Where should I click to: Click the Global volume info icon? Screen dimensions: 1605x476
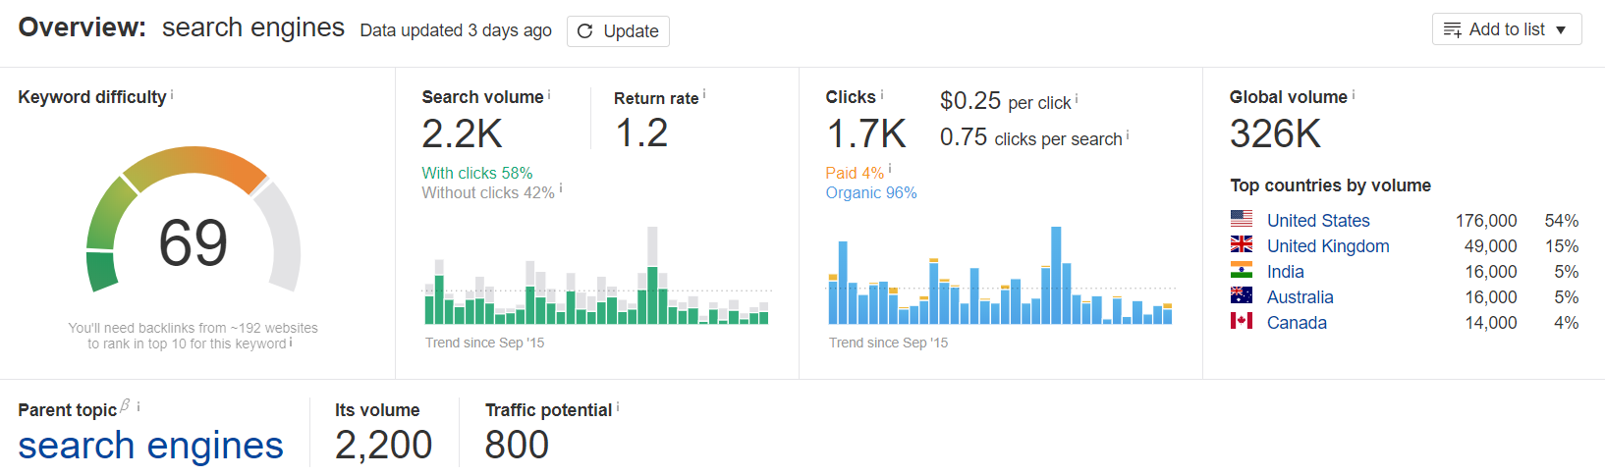tap(1354, 95)
